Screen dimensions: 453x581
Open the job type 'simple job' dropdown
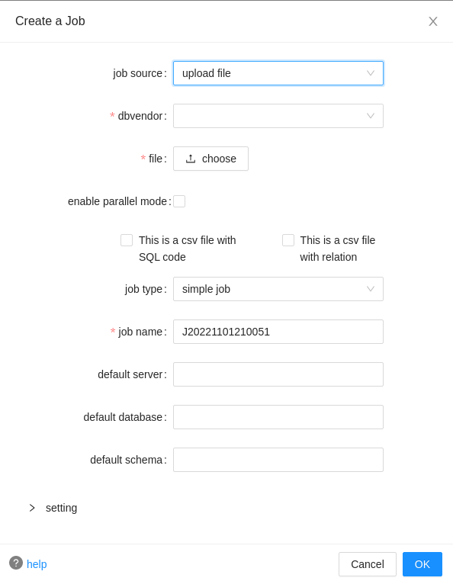click(x=278, y=289)
